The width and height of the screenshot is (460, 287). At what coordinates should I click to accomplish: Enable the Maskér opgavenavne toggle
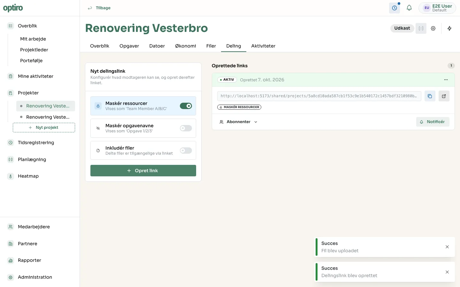tap(186, 128)
